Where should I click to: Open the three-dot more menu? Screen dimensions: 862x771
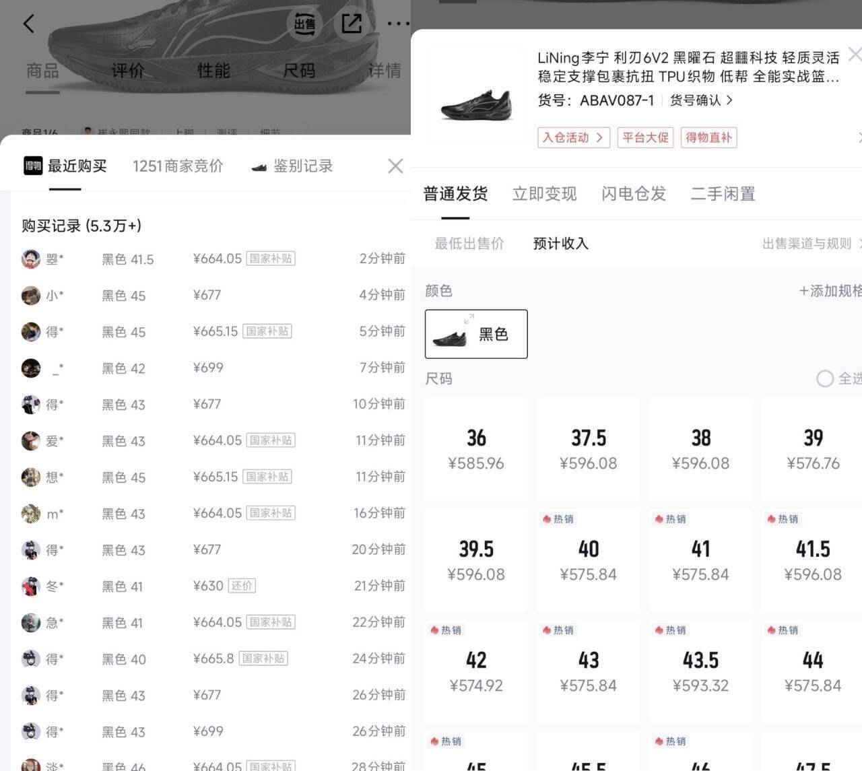(x=398, y=24)
